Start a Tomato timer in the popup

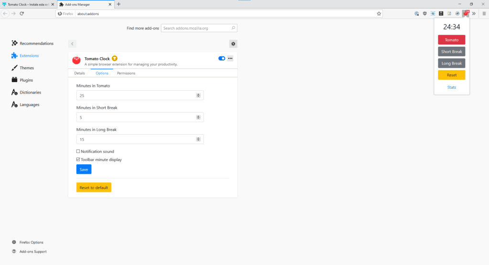coord(452,40)
